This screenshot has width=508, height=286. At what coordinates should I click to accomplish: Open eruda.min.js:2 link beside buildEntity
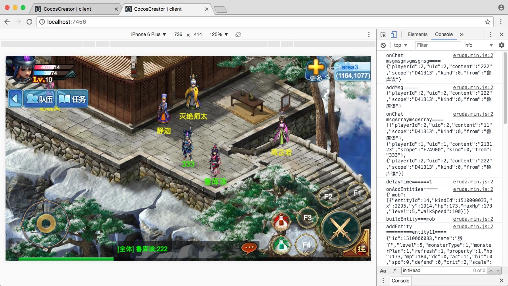pyautogui.click(x=473, y=219)
